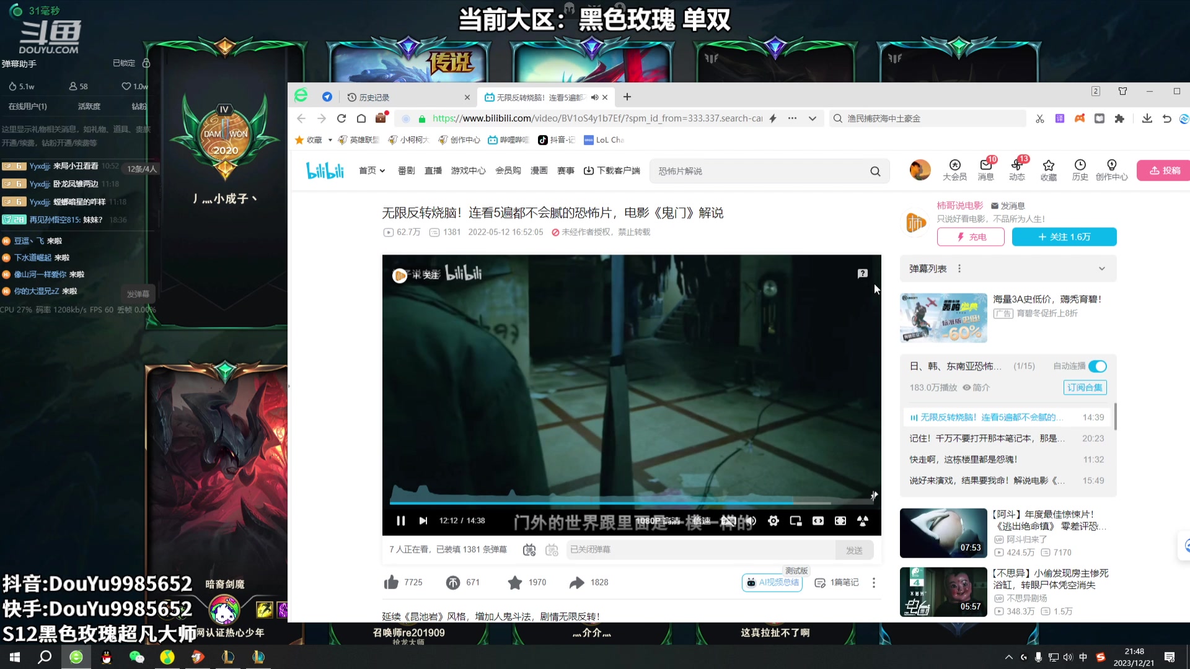Expand the 收藏 bookmarks dropdown arrow

330,140
